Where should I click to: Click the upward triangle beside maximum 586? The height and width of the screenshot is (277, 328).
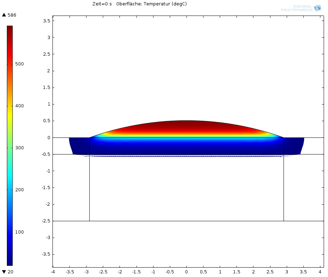4,15
